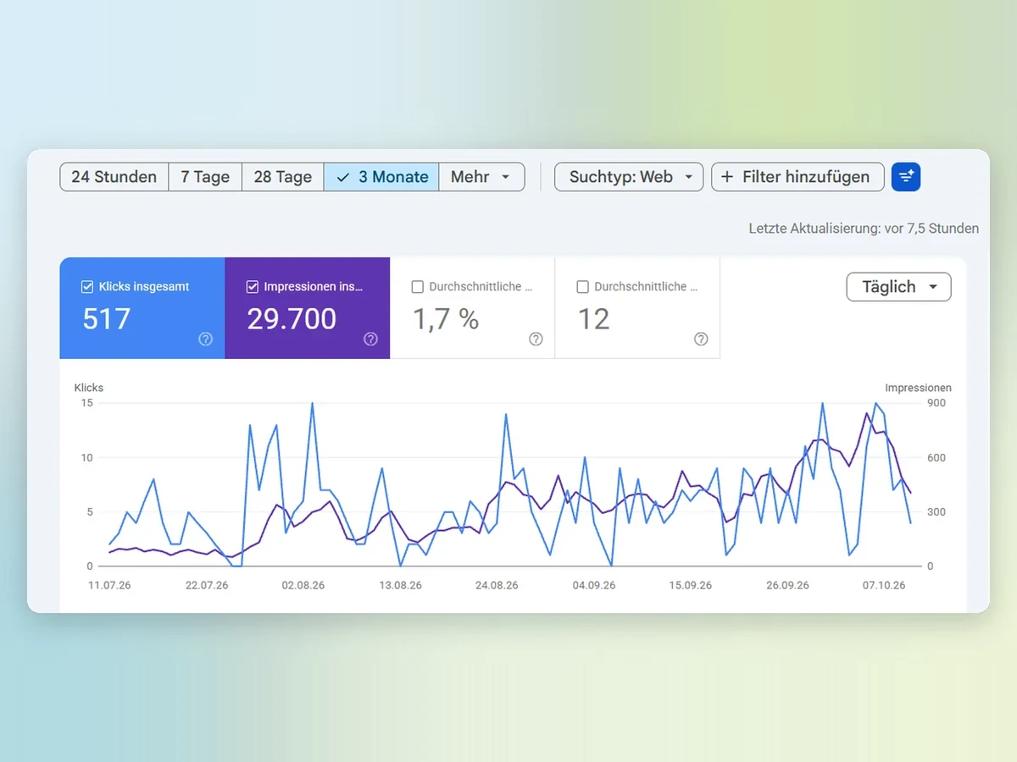The image size is (1017, 762).
Task: Click the 517 total clicks value
Action: click(x=107, y=319)
